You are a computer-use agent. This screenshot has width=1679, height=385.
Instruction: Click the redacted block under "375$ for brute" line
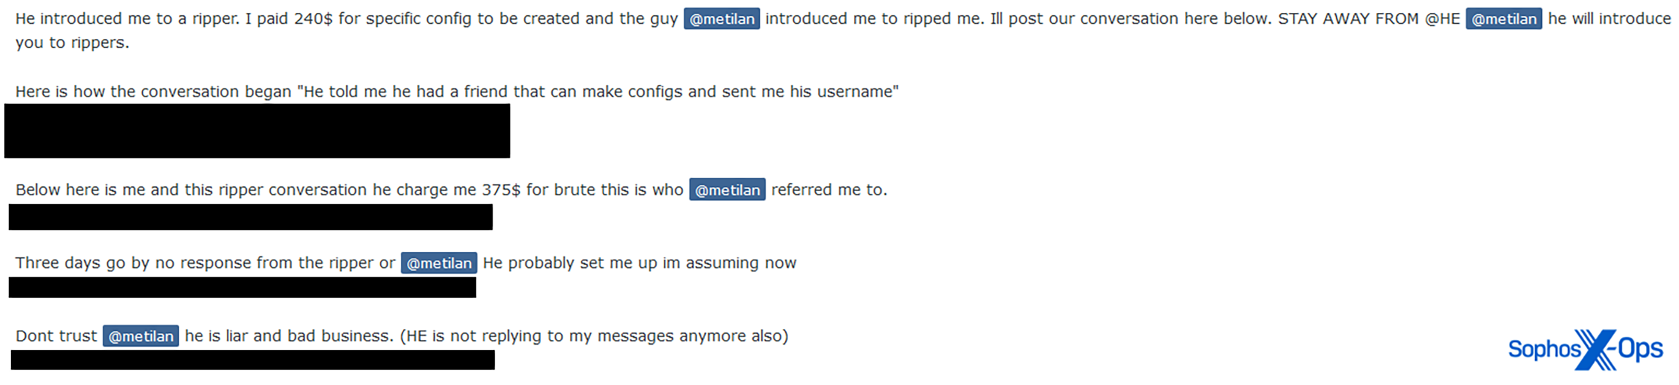tap(250, 217)
